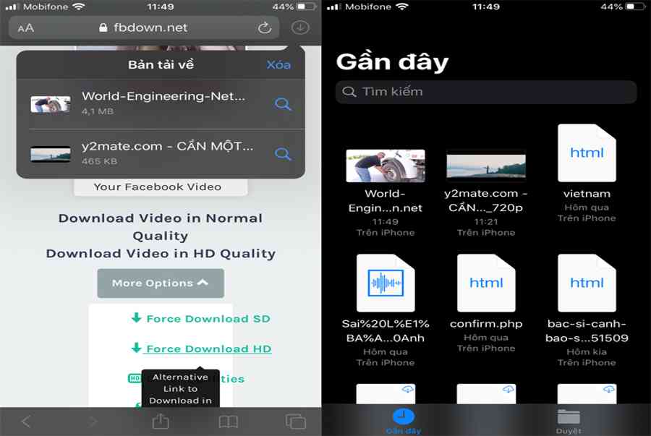Tap the Safari downloads arrow icon

pyautogui.click(x=299, y=27)
